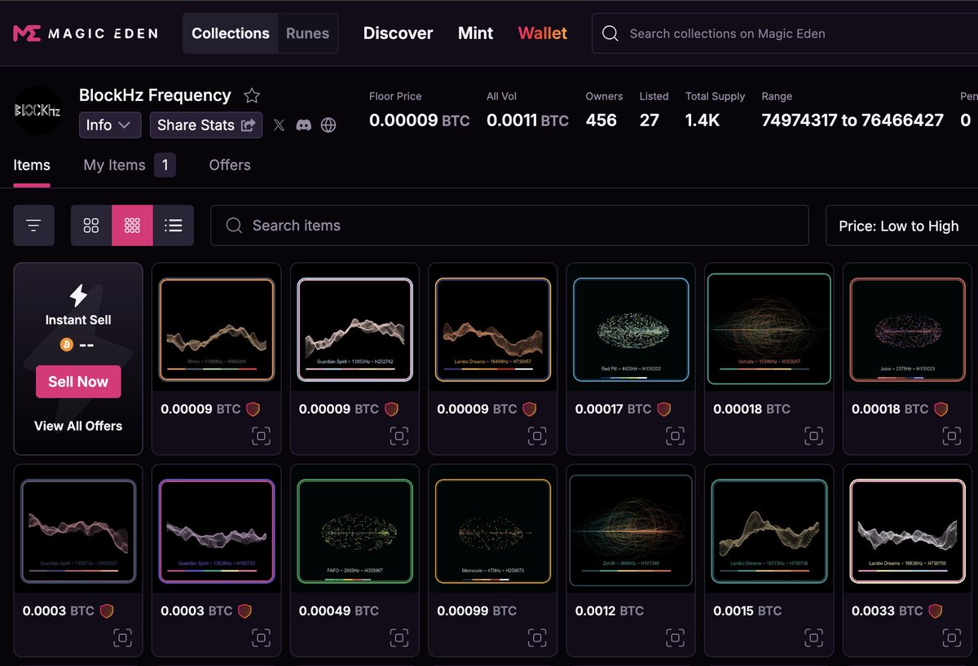
Task: Open the collection's Discord link
Action: [x=303, y=125]
